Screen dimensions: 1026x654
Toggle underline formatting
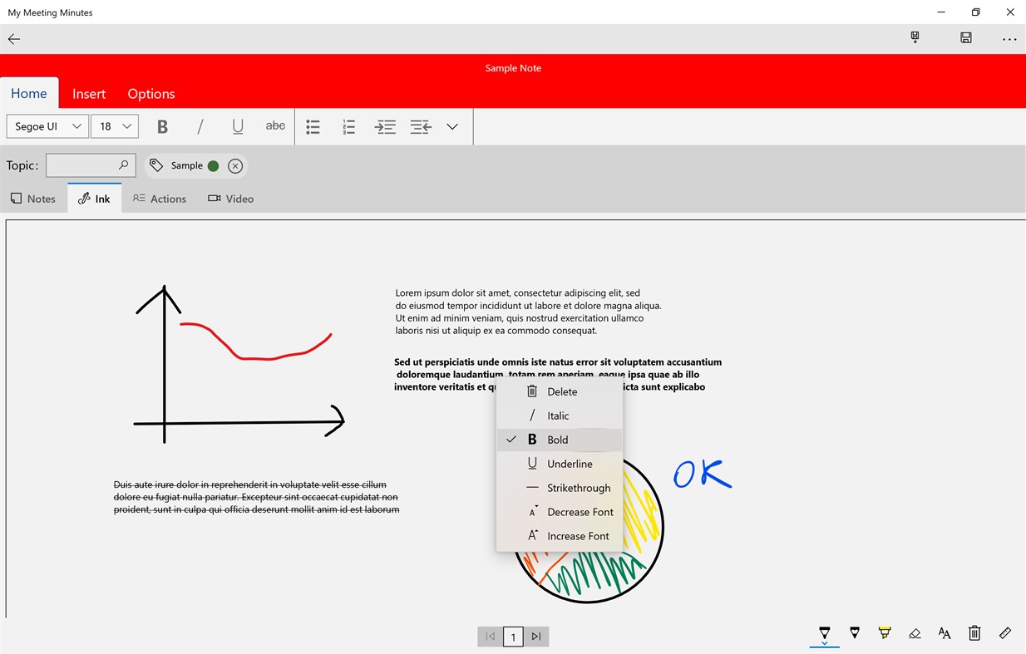click(x=238, y=126)
